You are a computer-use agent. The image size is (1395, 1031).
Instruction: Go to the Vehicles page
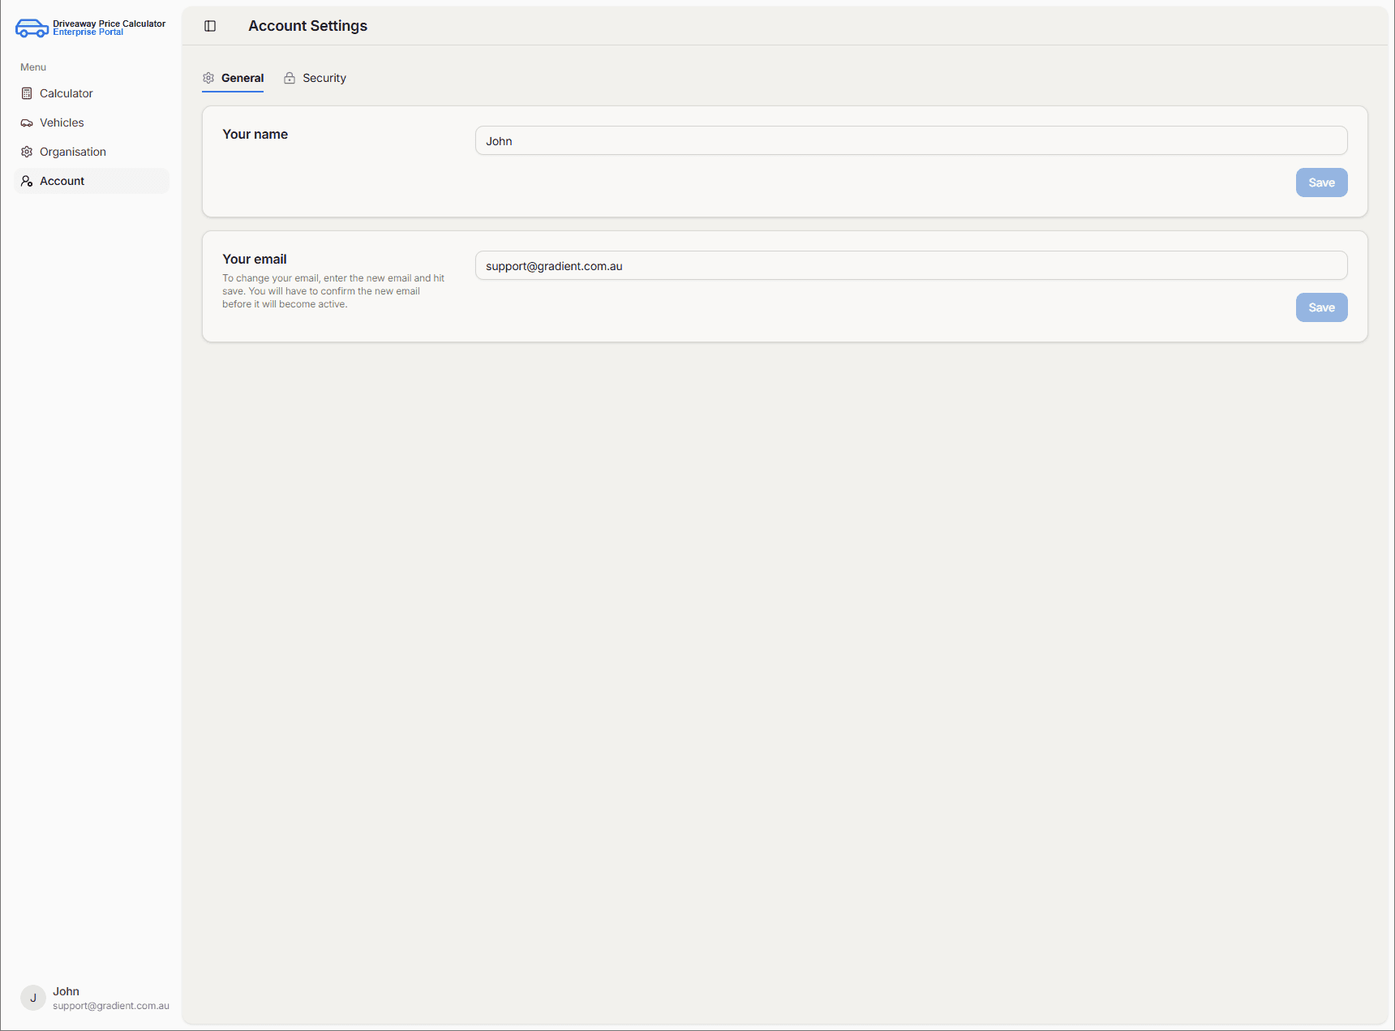coord(62,122)
